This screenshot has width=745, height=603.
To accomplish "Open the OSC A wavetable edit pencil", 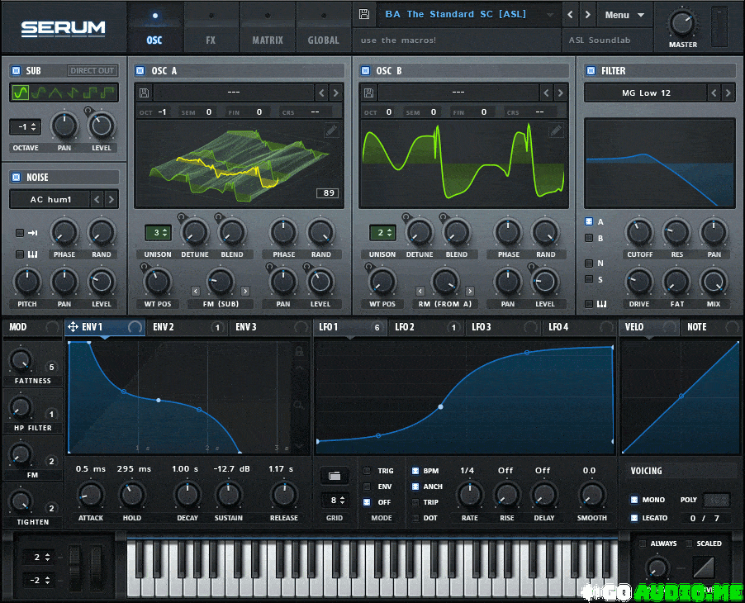I will [332, 130].
